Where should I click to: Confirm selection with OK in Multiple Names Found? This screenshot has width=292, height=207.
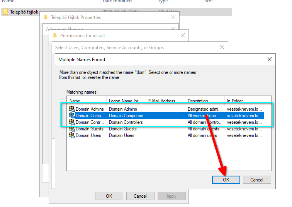point(226,180)
